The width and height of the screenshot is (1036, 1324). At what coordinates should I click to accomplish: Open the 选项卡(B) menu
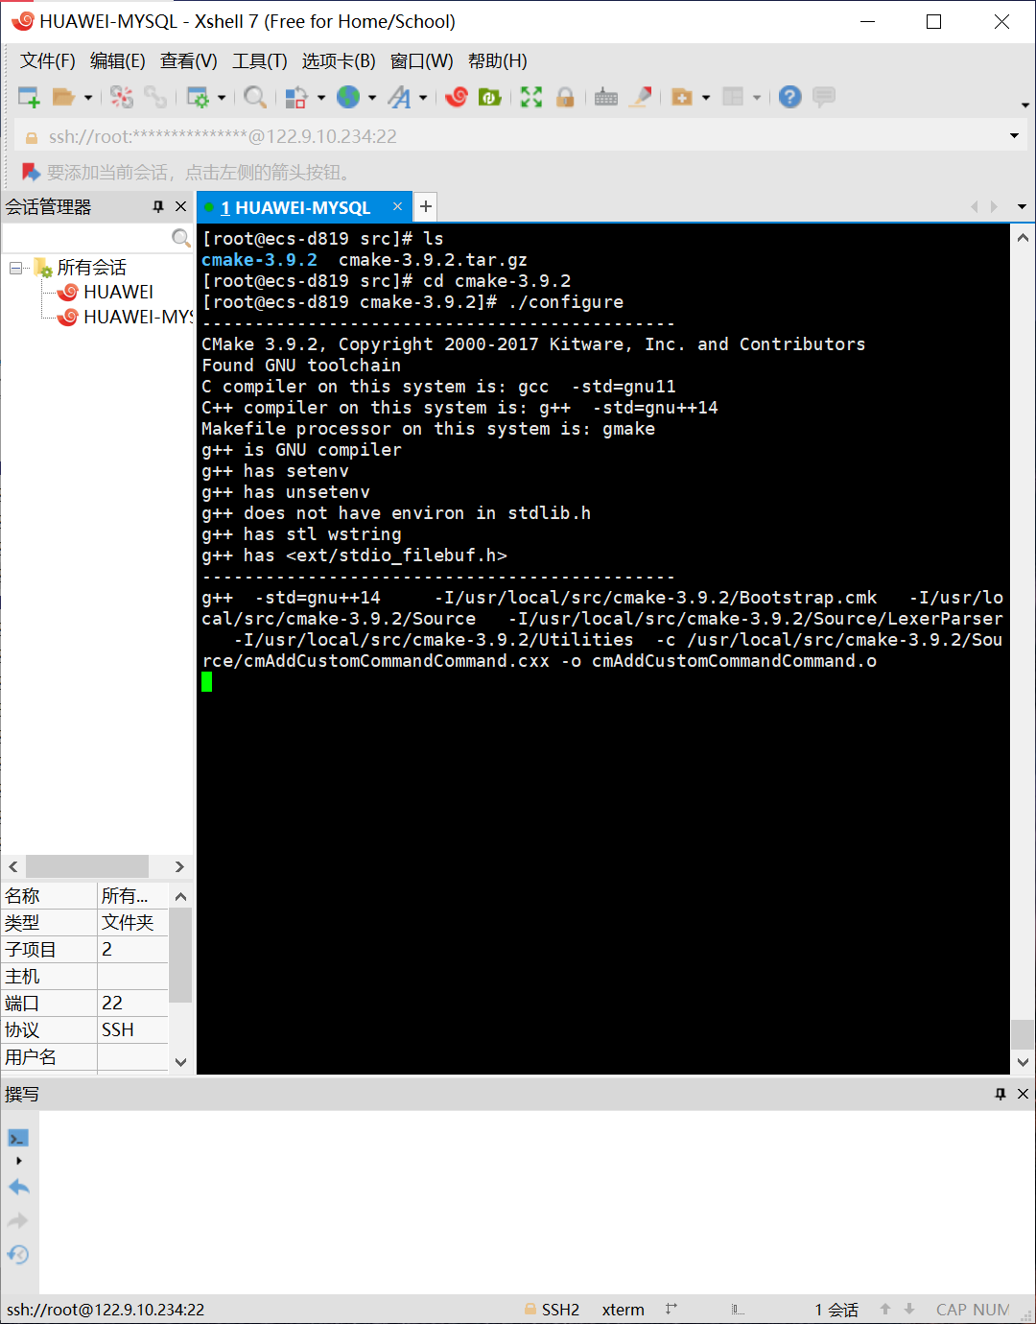point(339,61)
